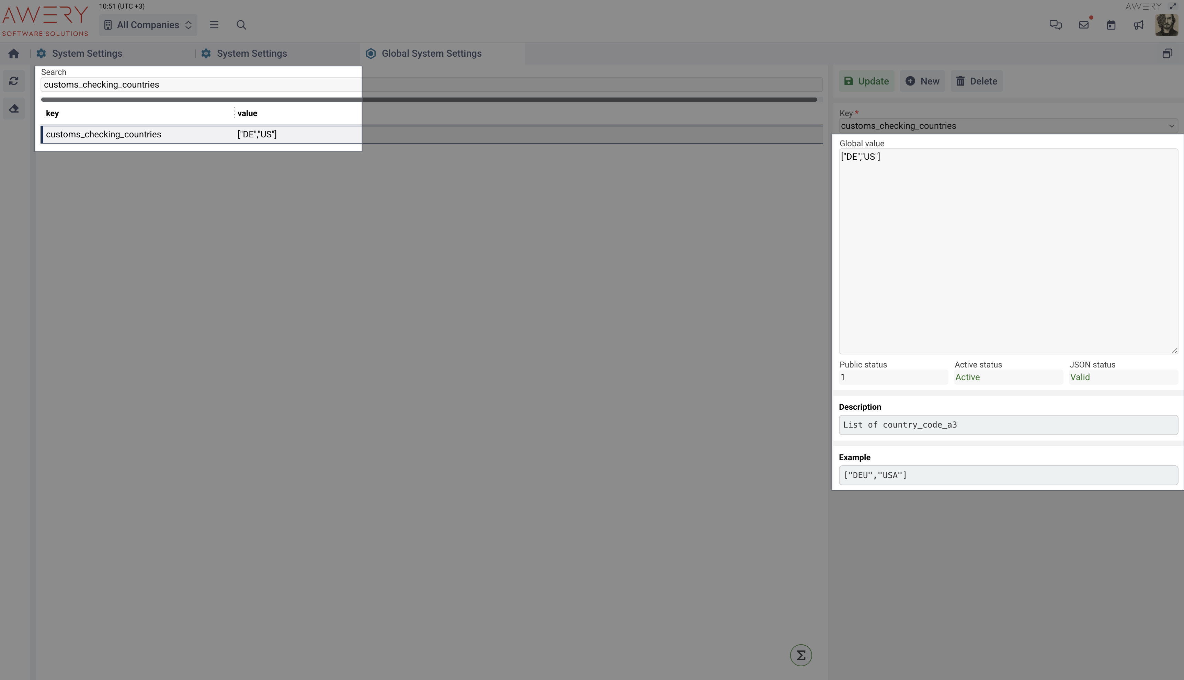Switch to the first System Settings tab

click(x=87, y=54)
